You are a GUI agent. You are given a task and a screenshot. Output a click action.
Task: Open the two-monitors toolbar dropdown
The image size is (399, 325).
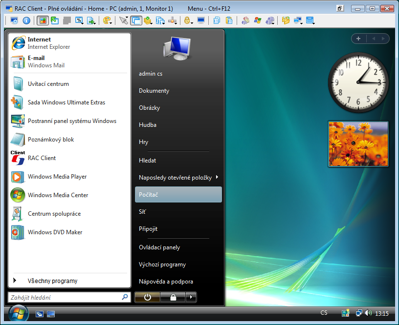point(298,20)
